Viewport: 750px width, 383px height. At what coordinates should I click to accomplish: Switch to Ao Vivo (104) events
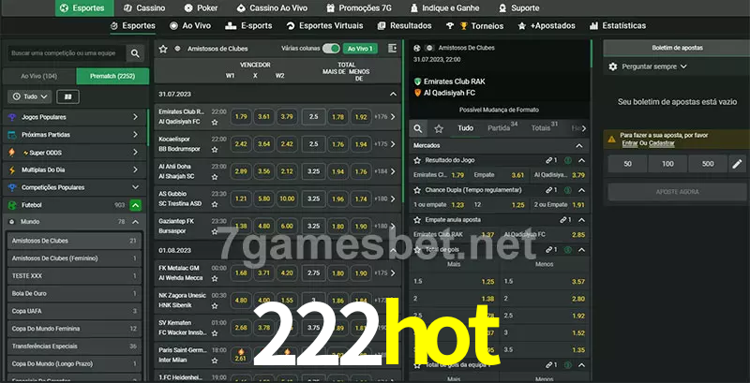38,76
